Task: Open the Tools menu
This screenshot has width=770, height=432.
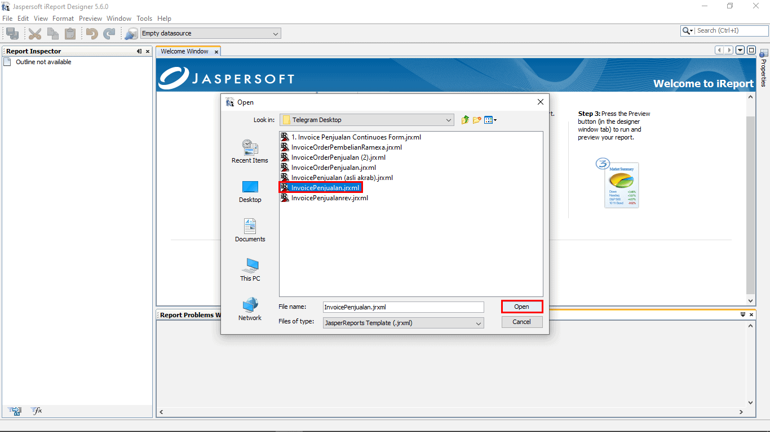Action: coord(144,19)
